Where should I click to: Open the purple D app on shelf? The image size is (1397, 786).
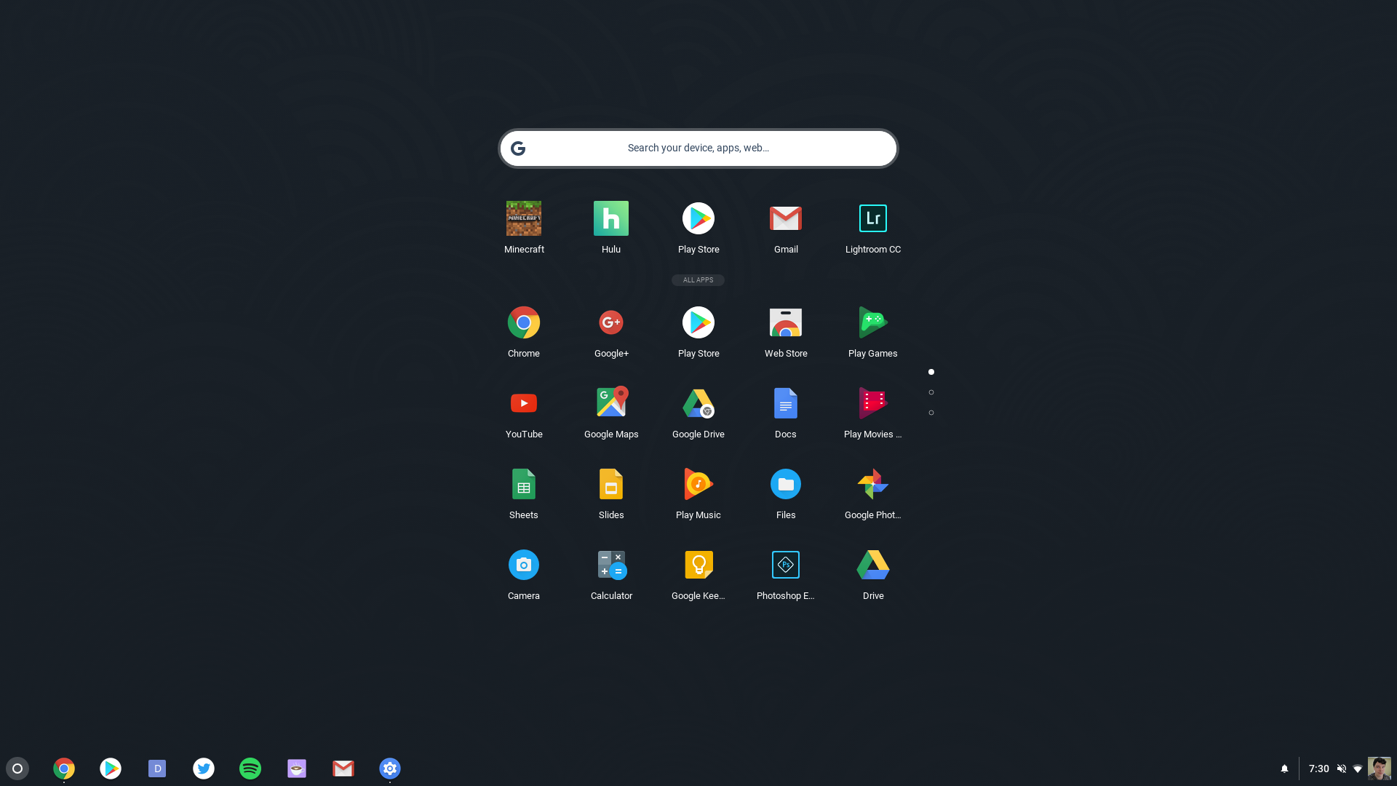[157, 769]
